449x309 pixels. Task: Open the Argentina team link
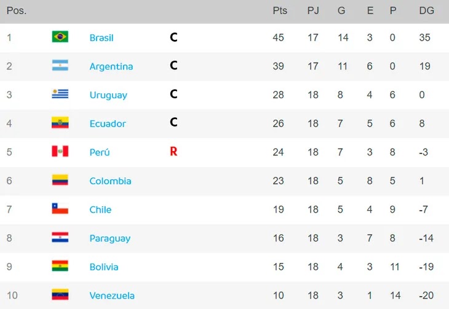(111, 66)
